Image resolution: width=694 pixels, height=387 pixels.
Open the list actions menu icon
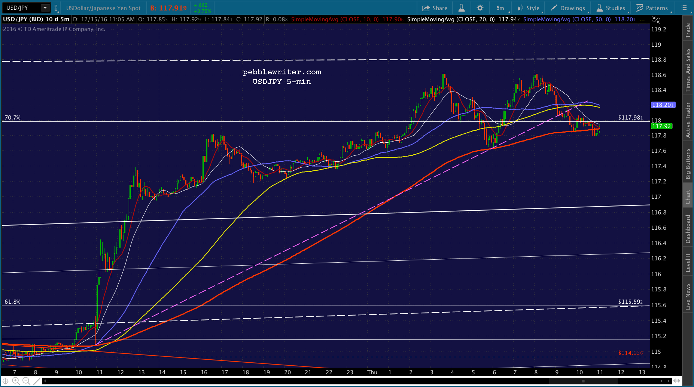[684, 8]
